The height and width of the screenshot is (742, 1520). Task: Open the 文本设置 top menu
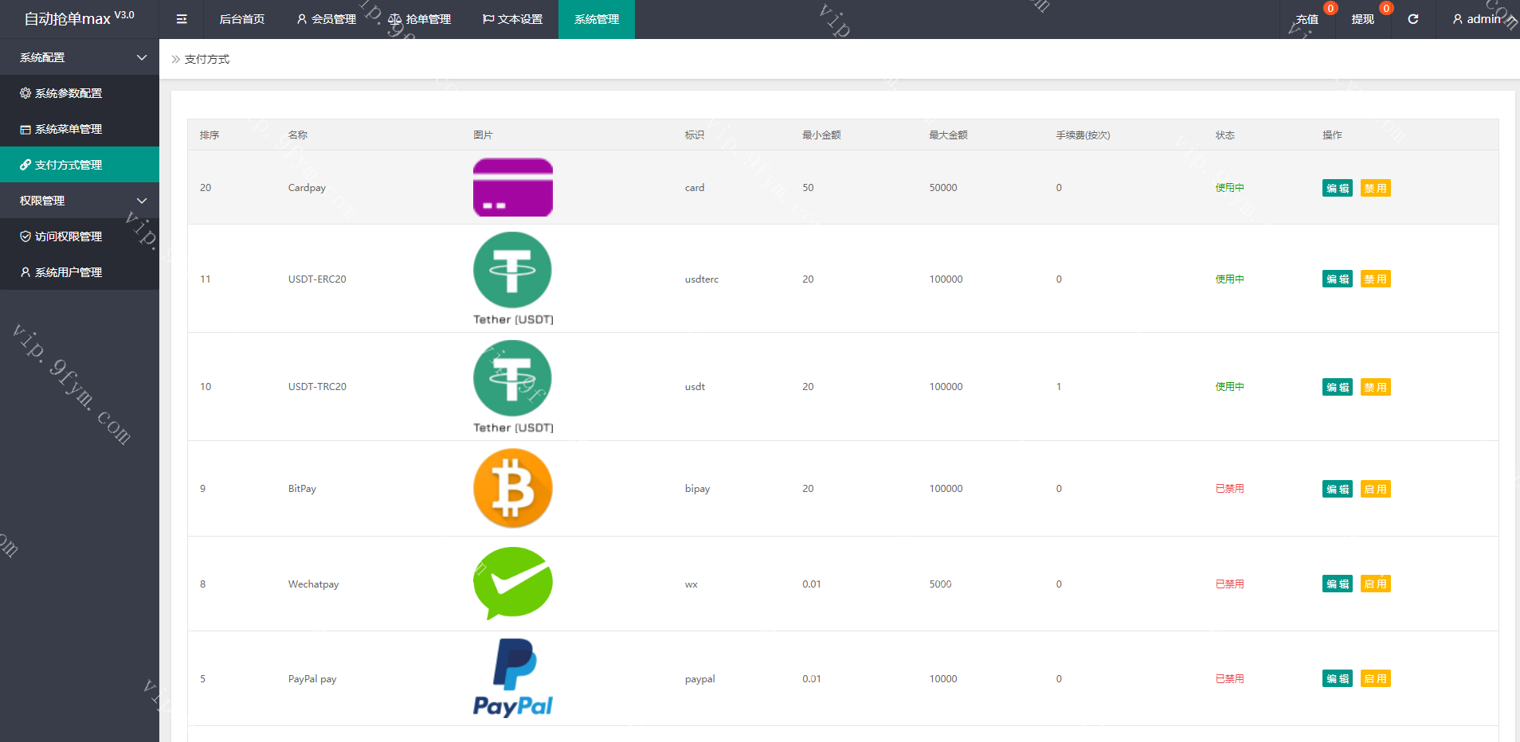point(512,19)
